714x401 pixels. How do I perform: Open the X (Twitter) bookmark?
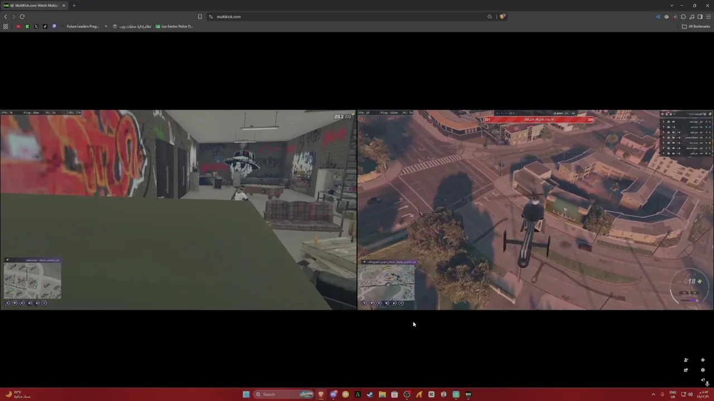tap(36, 26)
